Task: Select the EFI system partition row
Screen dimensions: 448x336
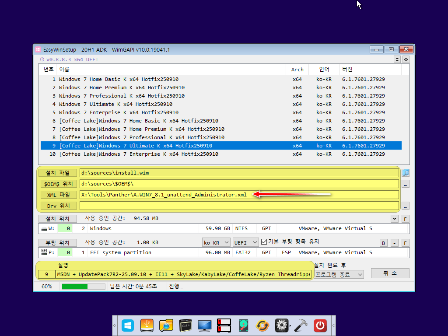Action: pyautogui.click(x=224, y=252)
